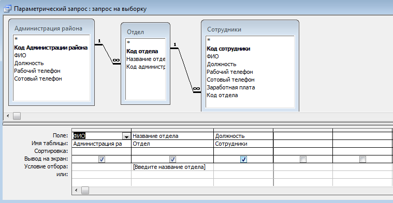Open the ФИО field dropdown arrow

126,136
